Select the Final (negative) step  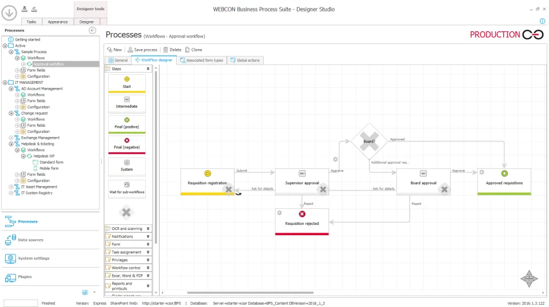pos(127,144)
